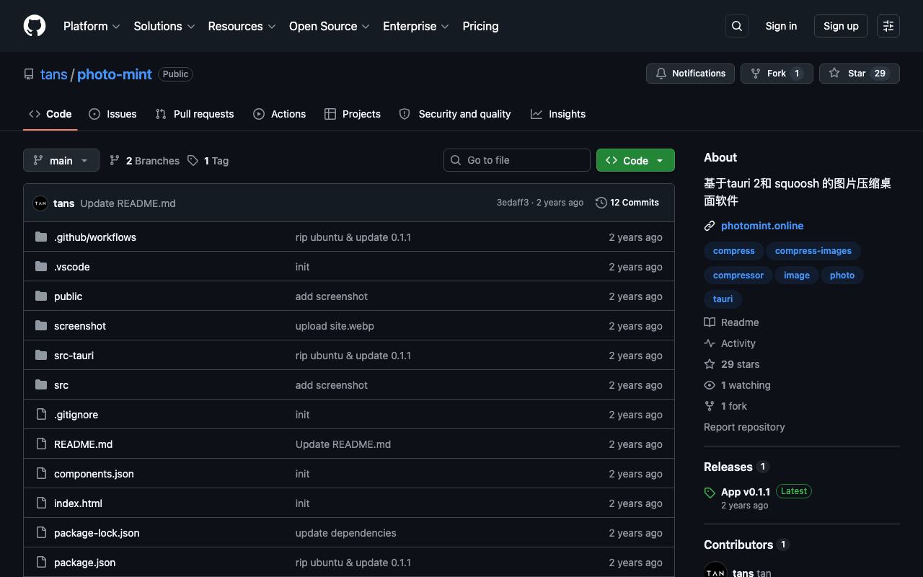Select the image topic tag

tap(797, 276)
